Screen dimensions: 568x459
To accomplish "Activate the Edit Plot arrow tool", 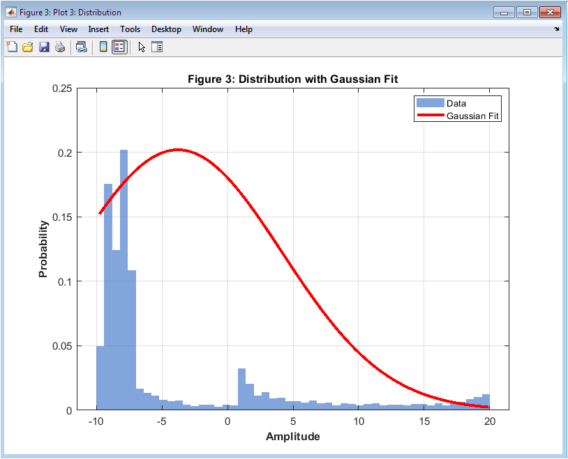I will 142,47.
